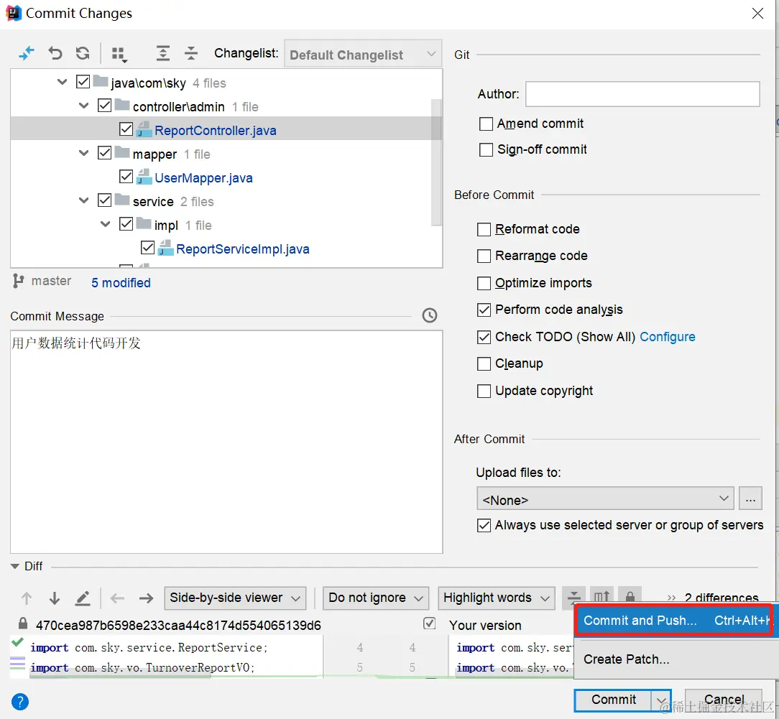Click the Refresh changes icon

click(x=83, y=53)
